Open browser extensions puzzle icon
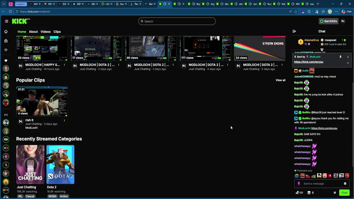Screen dimensions: 354x199 click(x=309, y=12)
